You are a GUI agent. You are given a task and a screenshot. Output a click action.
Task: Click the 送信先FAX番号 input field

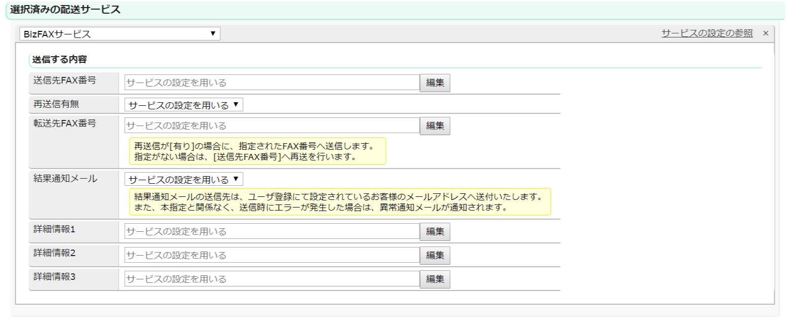coord(271,82)
